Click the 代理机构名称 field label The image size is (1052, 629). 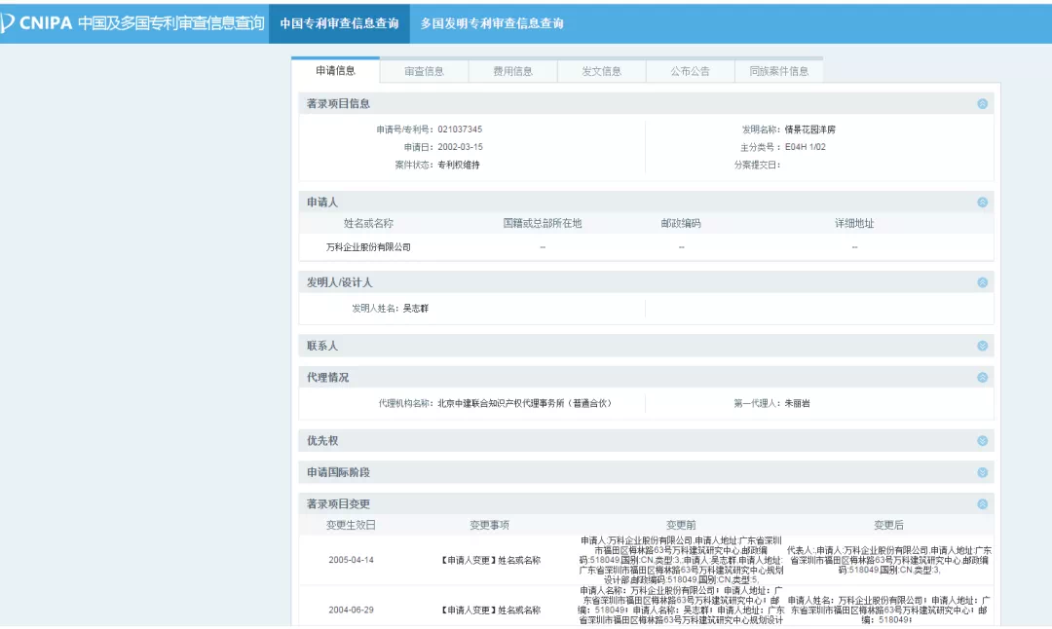pos(406,404)
